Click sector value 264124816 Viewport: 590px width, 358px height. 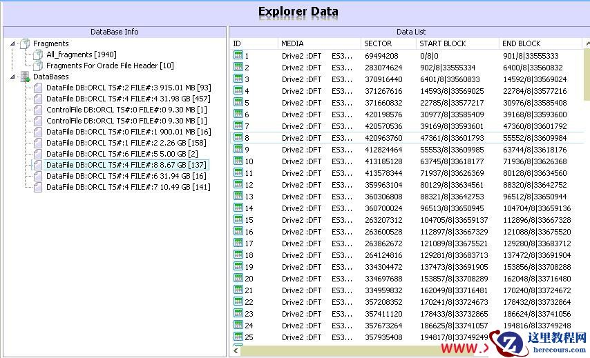point(383,255)
